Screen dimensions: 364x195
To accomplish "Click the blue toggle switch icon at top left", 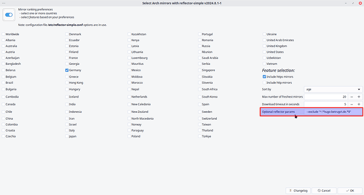I will 9,15.
